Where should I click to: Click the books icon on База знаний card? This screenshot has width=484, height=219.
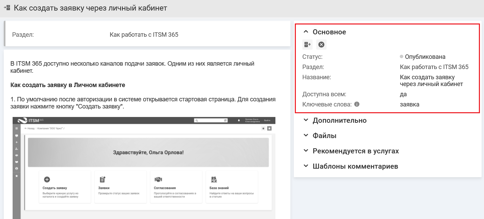click(x=214, y=179)
